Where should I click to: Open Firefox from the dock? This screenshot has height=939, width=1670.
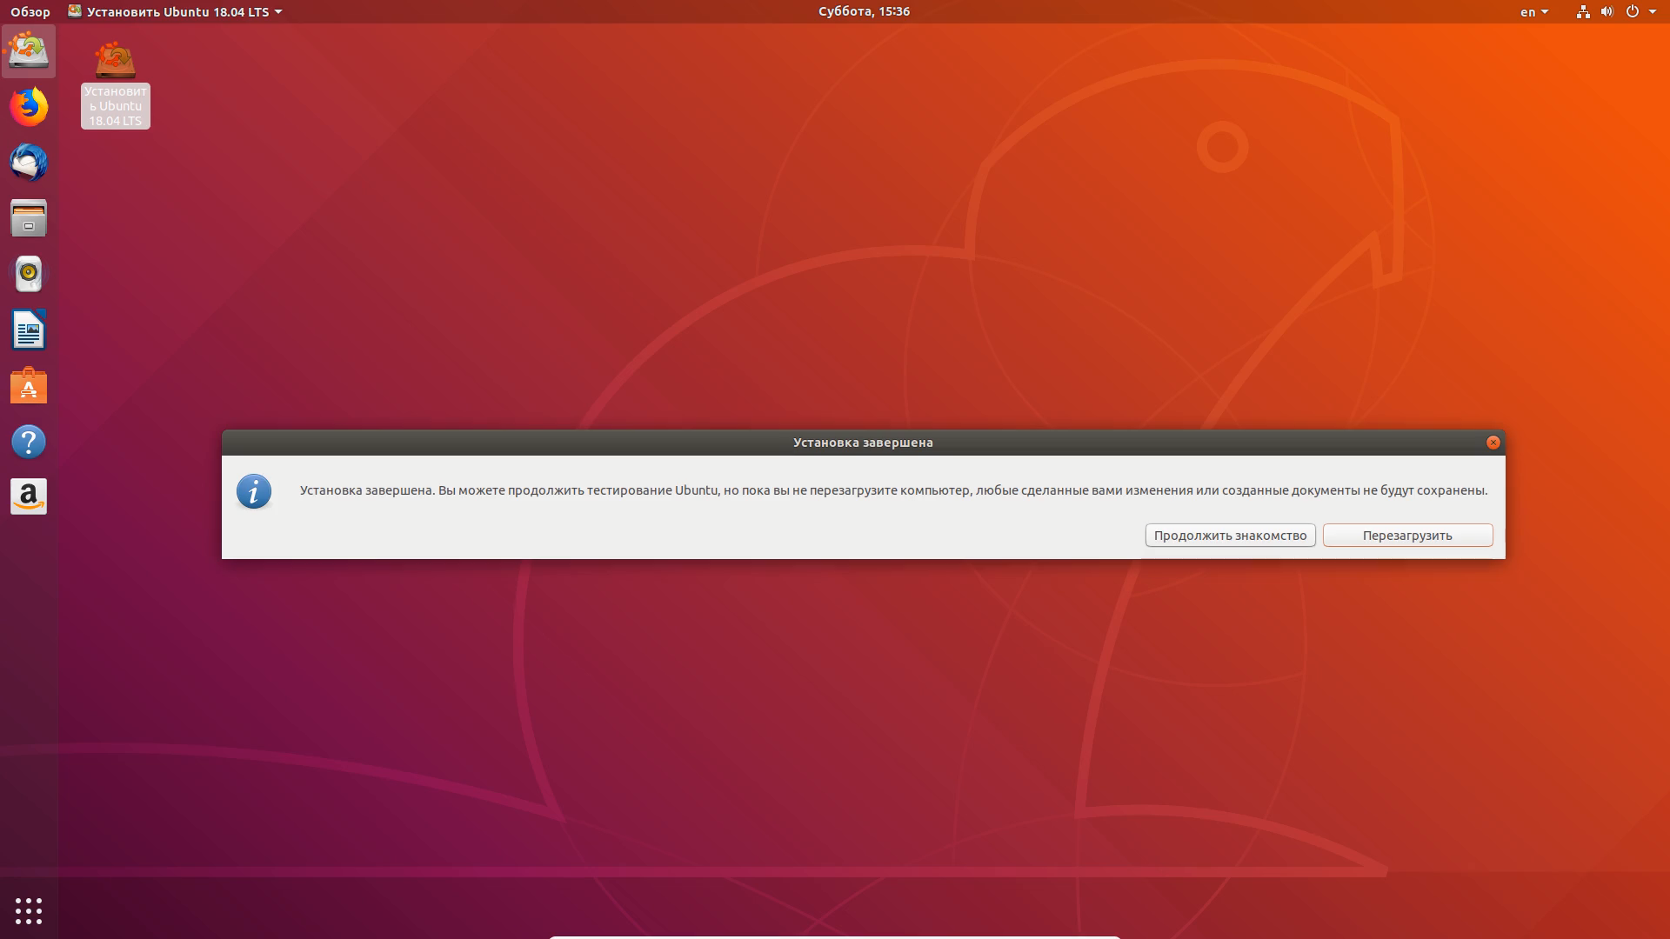coord(29,107)
